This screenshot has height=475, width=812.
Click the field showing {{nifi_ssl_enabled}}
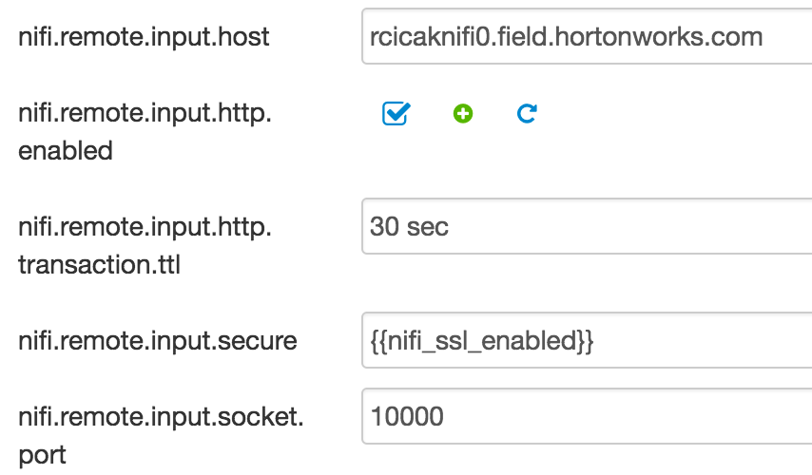(586, 341)
